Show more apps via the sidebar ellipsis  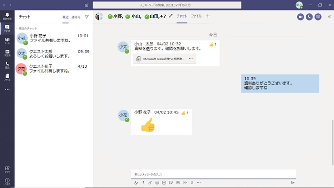pos(7,89)
